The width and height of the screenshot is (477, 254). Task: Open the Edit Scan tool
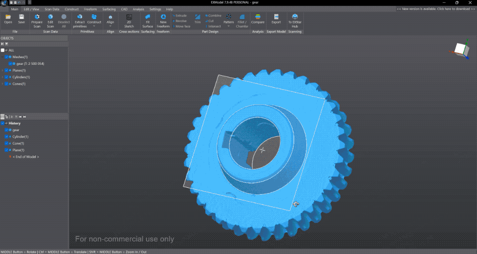(x=51, y=20)
